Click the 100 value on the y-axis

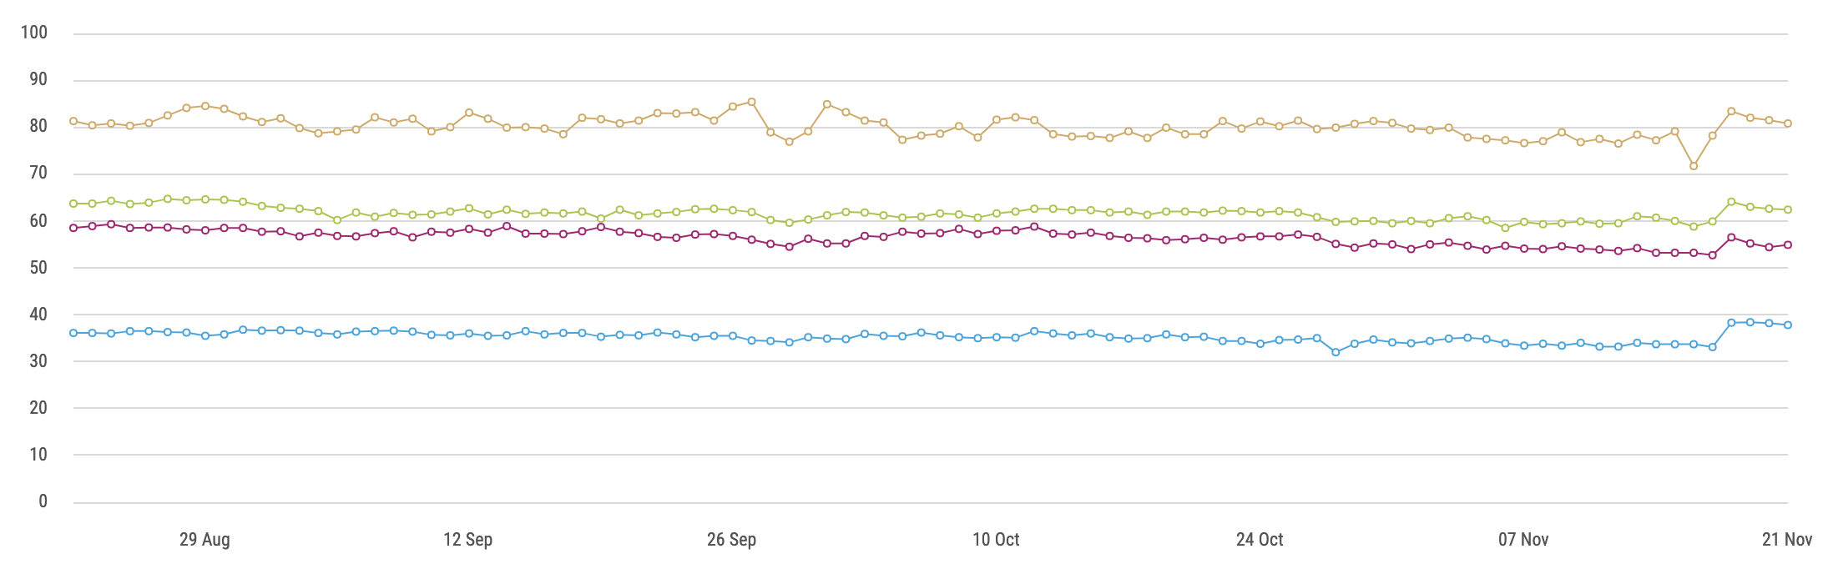[34, 33]
